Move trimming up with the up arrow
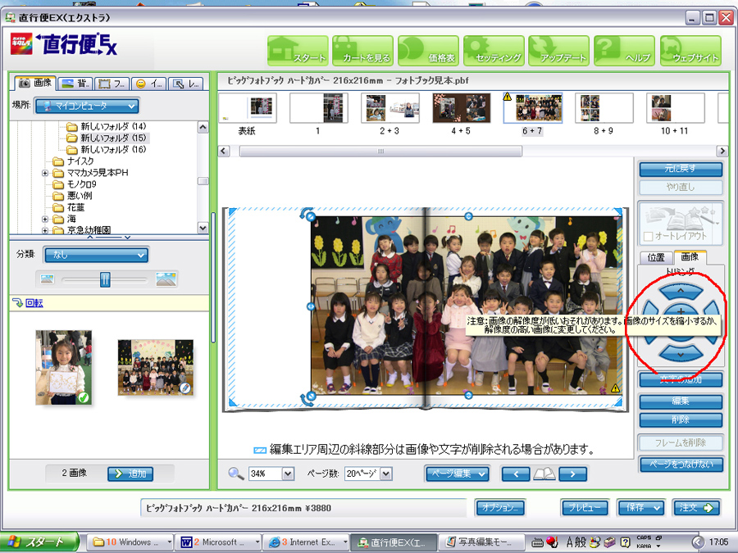738x553 pixels. [x=680, y=290]
